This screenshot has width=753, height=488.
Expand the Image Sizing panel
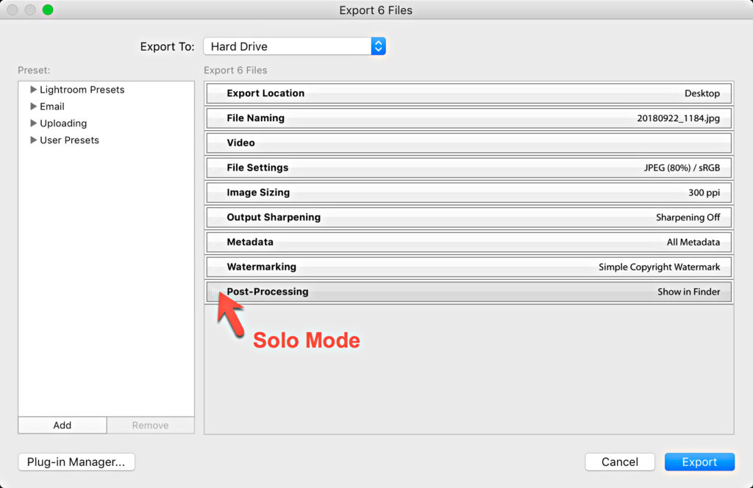(x=468, y=193)
